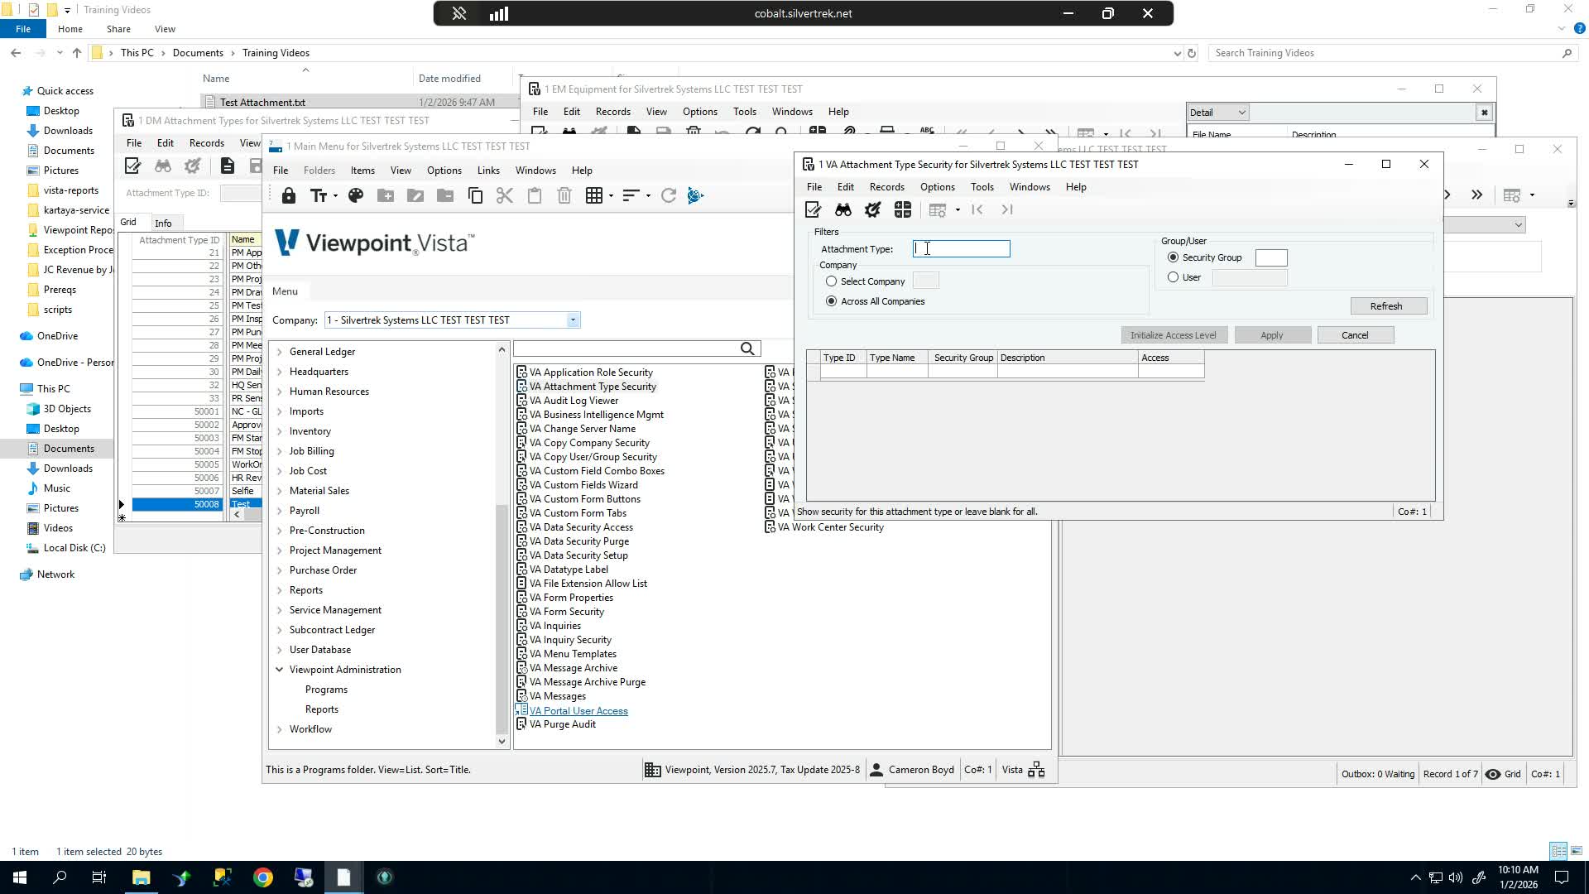This screenshot has width=1589, height=894.
Task: Select the User radio button
Action: coord(1173,277)
